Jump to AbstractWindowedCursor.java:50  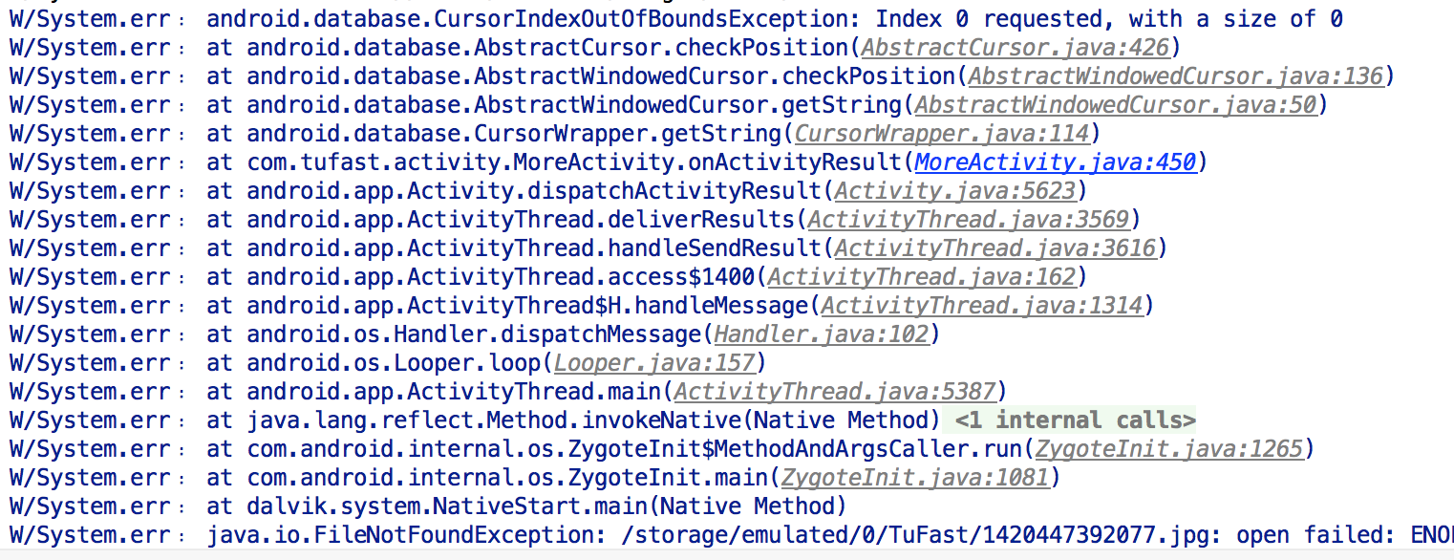(1115, 104)
